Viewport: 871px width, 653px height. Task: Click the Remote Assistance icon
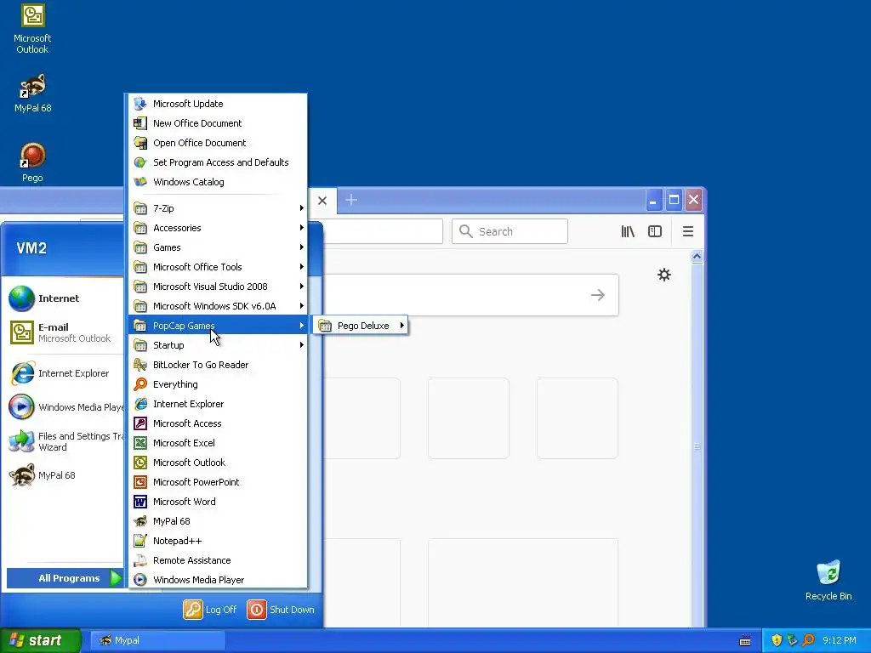tap(140, 560)
